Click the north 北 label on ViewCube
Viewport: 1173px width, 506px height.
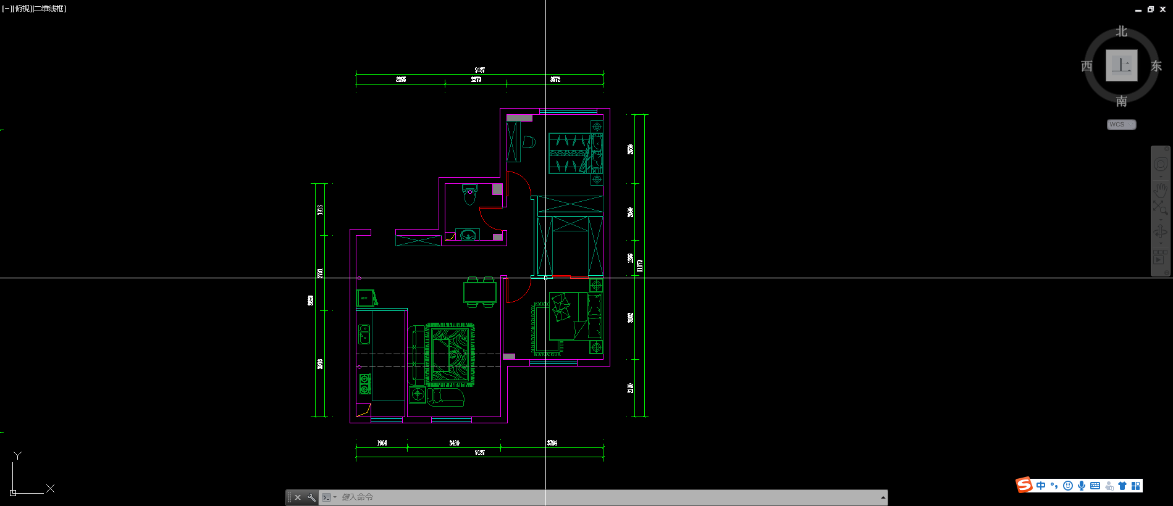coord(1122,31)
